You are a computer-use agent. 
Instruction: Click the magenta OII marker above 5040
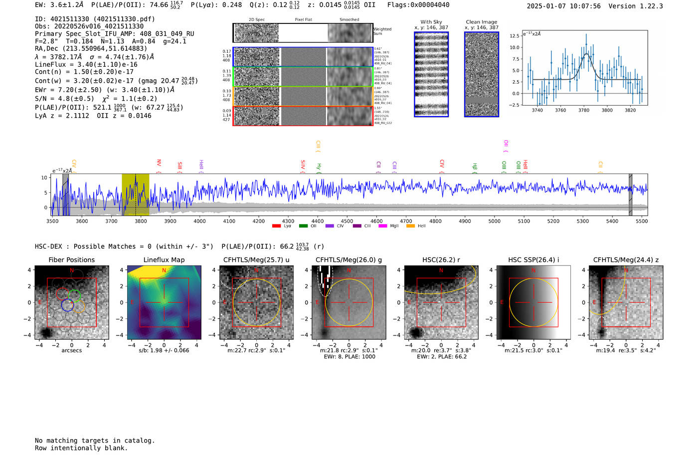point(506,146)
